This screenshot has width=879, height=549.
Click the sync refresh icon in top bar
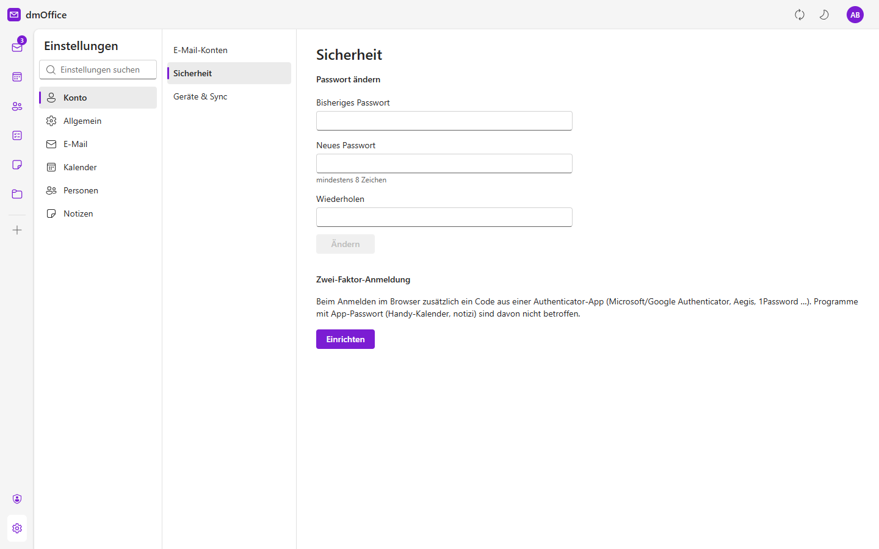tap(800, 15)
